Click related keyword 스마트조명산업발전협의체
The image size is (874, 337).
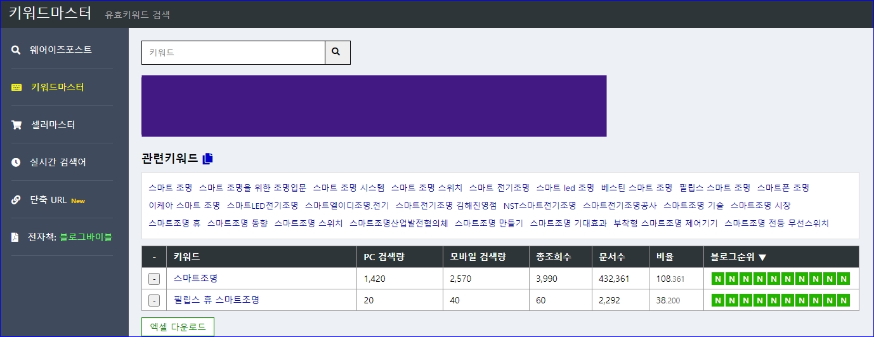coord(399,223)
